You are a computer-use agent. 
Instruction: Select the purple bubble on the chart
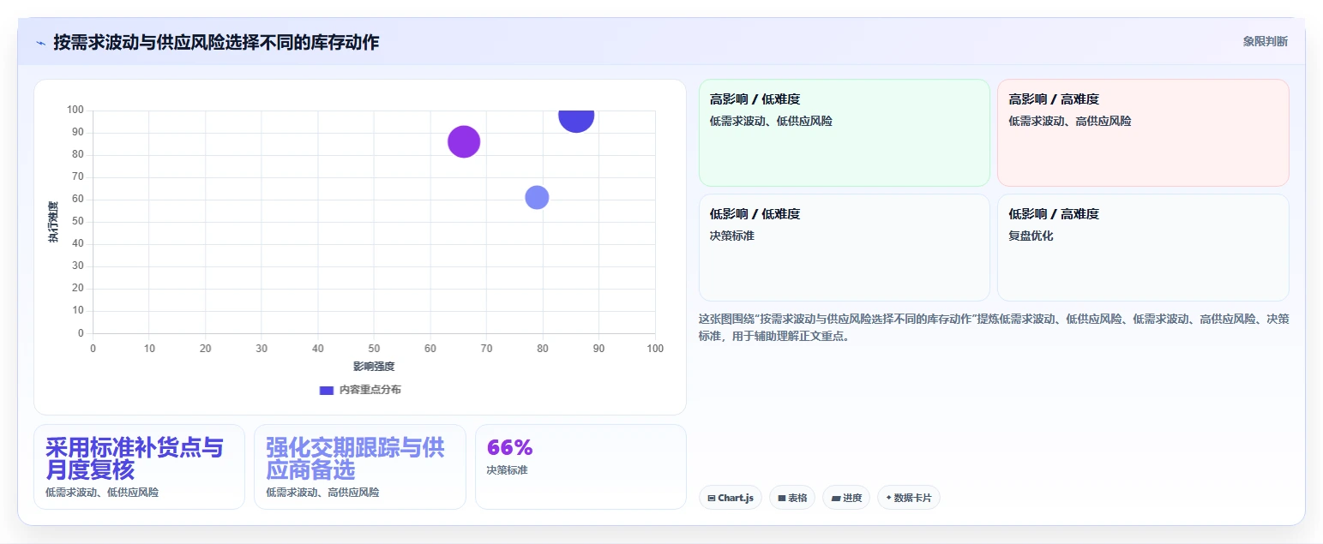click(x=464, y=142)
